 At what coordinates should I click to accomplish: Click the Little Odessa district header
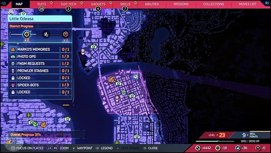[40, 19]
